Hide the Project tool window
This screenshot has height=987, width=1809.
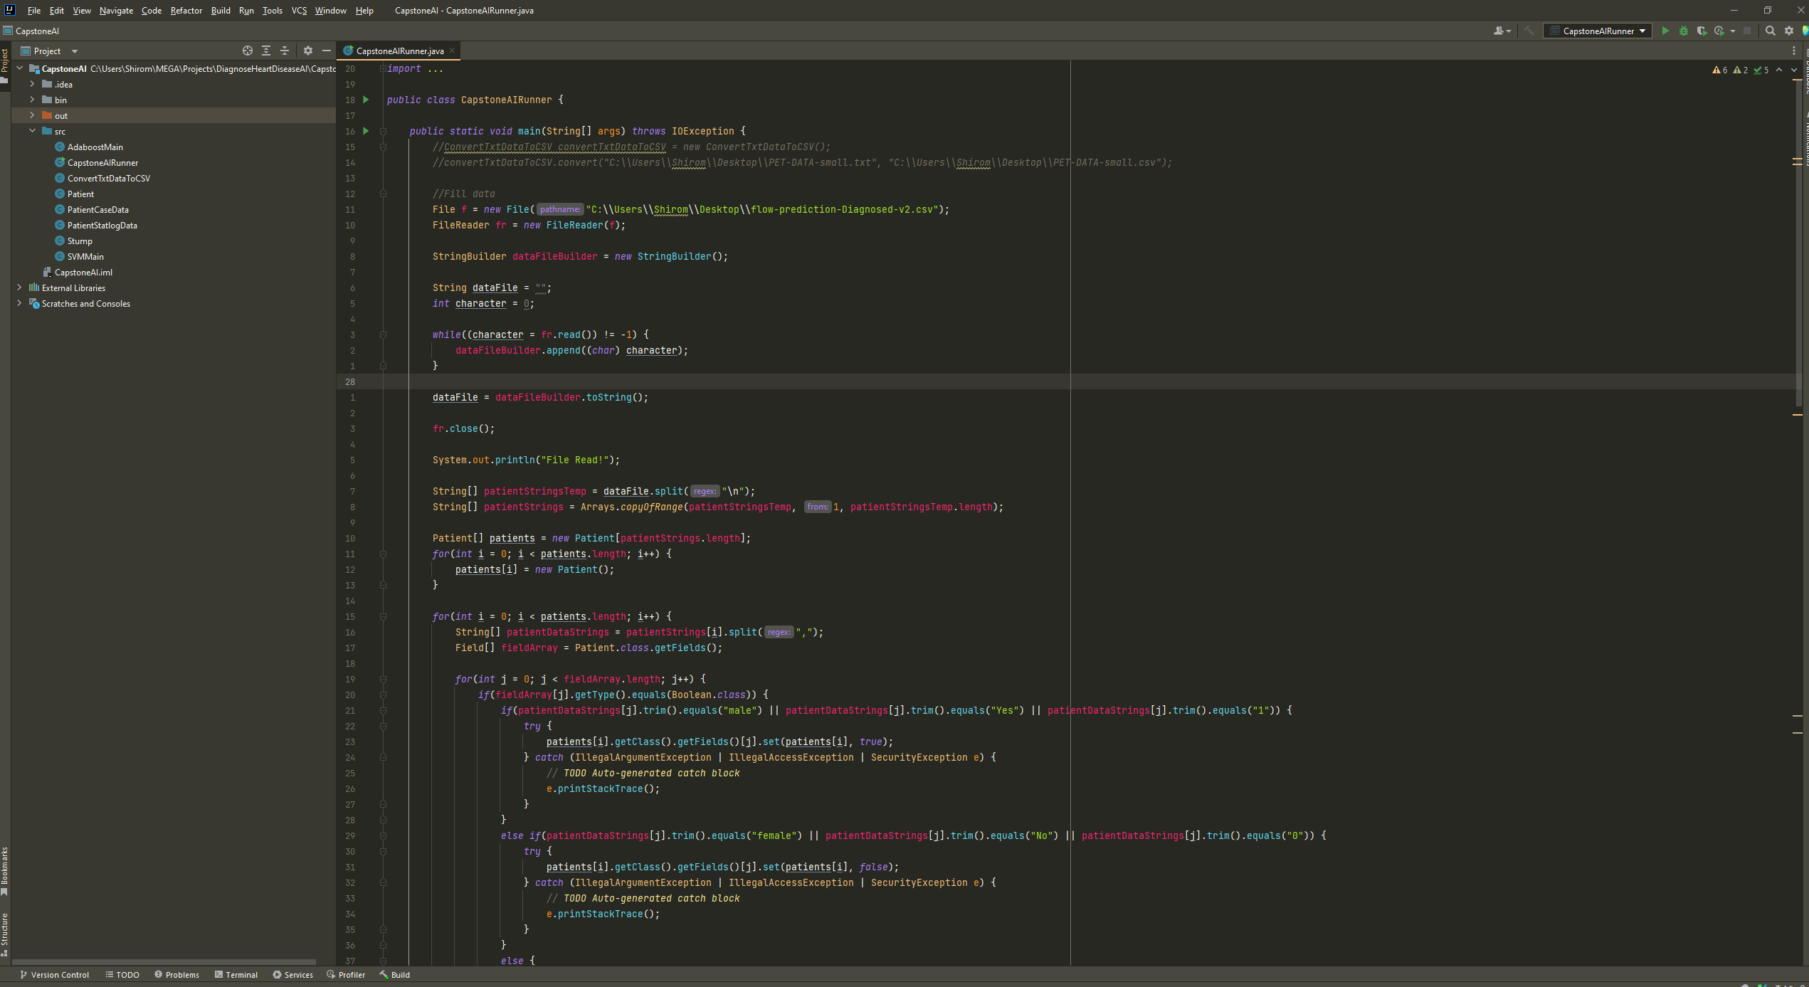point(327,51)
